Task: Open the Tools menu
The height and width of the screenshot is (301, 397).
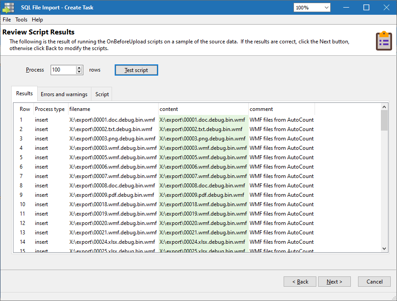Action: click(21, 20)
